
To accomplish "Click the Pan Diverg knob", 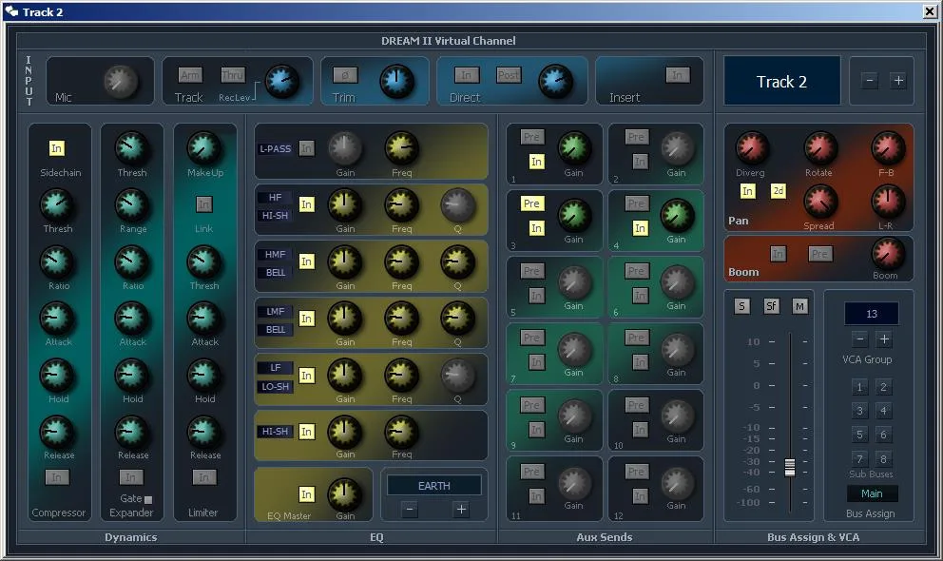I will point(752,148).
